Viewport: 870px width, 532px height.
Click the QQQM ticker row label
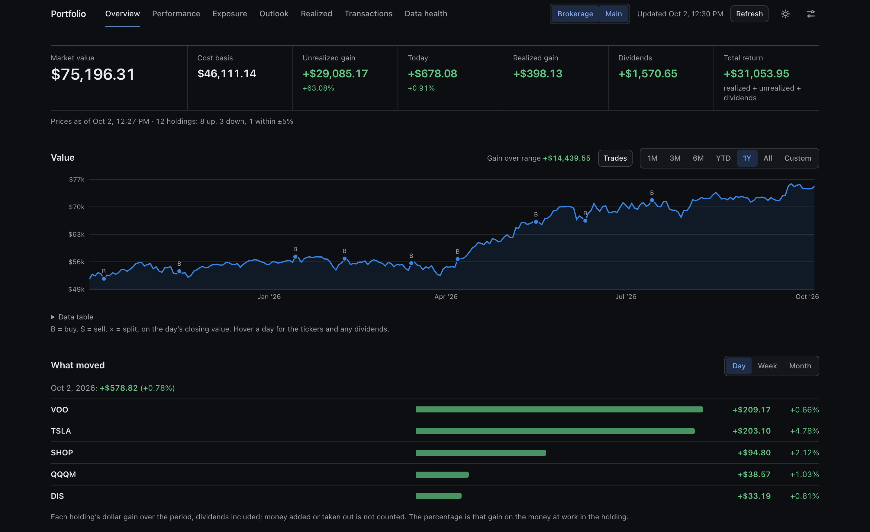tap(63, 474)
